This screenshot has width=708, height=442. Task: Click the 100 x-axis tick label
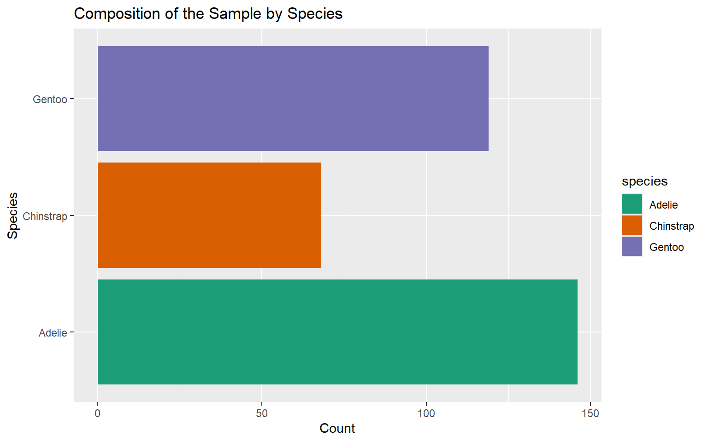point(426,413)
